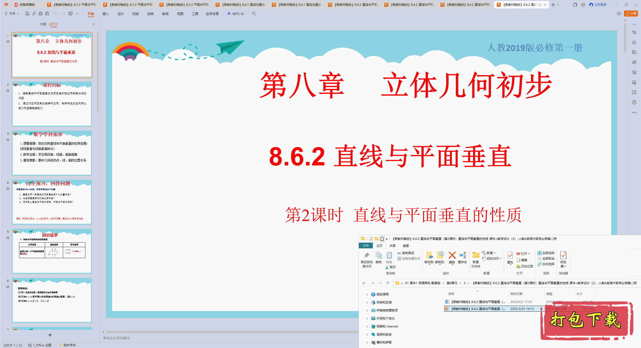Open the 查看 tab in Explorer
641x348 pixels.
pyautogui.click(x=406, y=246)
